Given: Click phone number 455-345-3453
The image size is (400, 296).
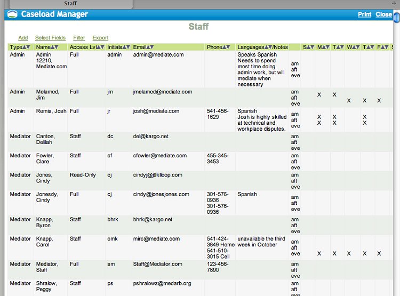Looking at the screenshot, I should (x=218, y=158).
